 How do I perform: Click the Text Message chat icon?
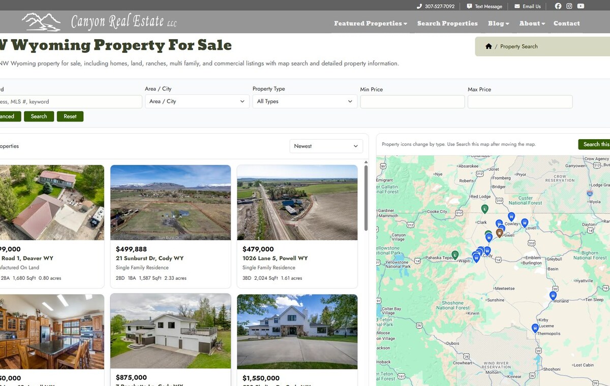click(469, 7)
